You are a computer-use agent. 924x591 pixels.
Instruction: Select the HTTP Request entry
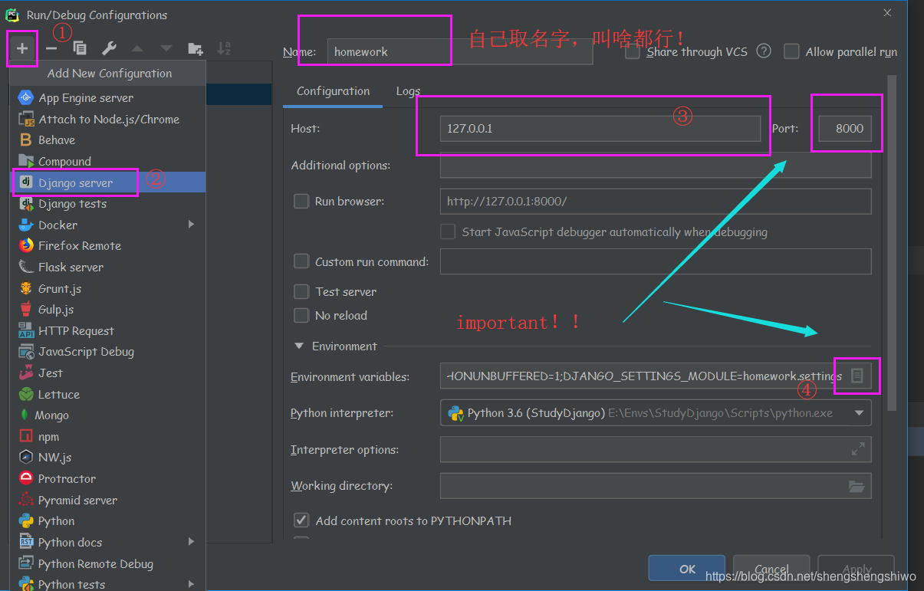pyautogui.click(x=107, y=331)
